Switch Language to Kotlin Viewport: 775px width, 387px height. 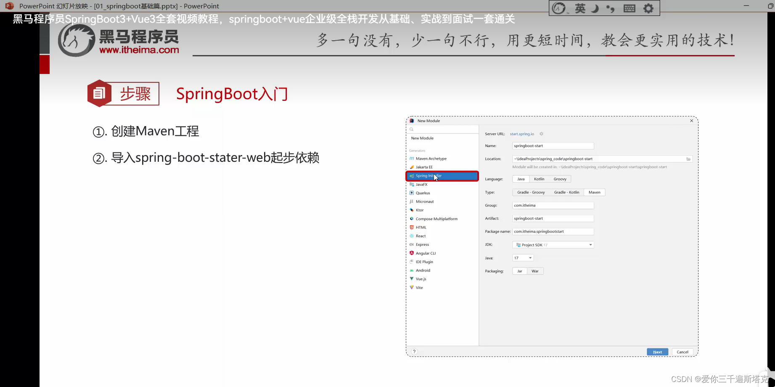[x=539, y=179]
